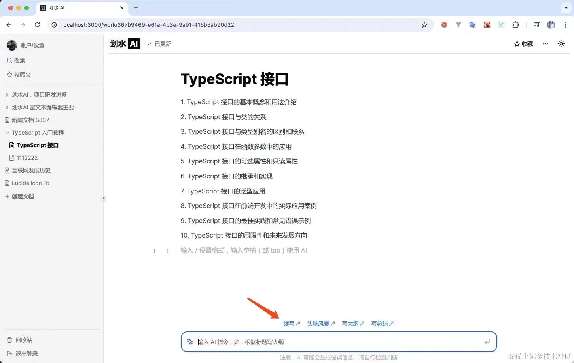Open the browser extensions puzzle icon
Viewport: 574px width, 363px height.
click(515, 25)
